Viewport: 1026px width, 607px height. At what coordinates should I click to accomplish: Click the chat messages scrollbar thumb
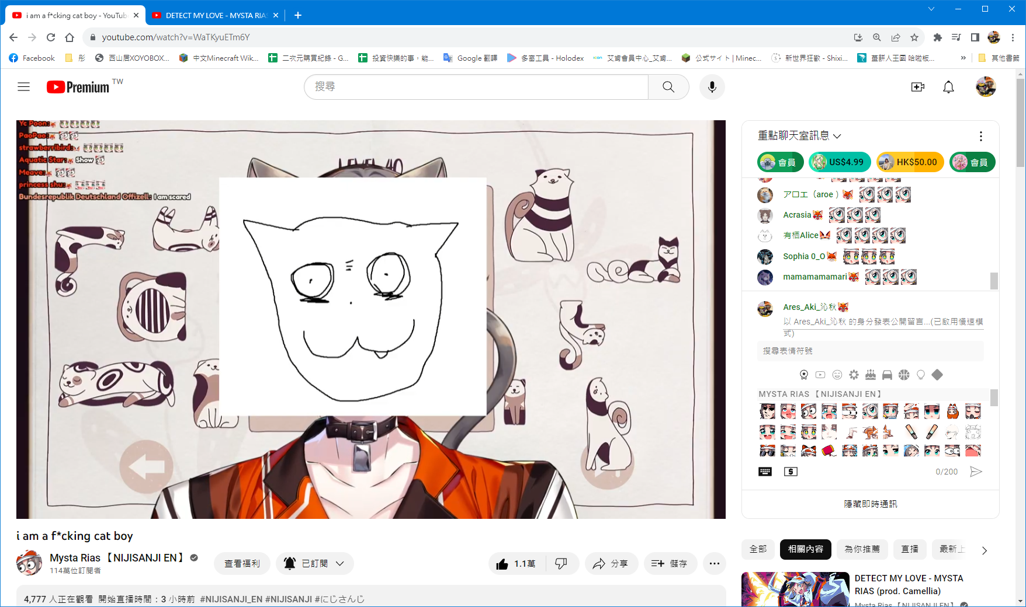pyautogui.click(x=994, y=281)
